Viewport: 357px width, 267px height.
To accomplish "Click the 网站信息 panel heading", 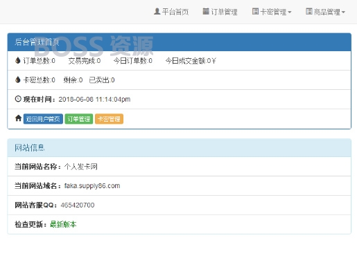I will tap(180, 148).
